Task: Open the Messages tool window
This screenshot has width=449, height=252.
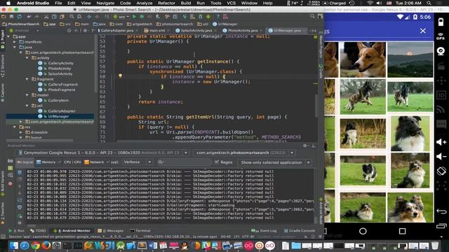Action: click(111, 230)
